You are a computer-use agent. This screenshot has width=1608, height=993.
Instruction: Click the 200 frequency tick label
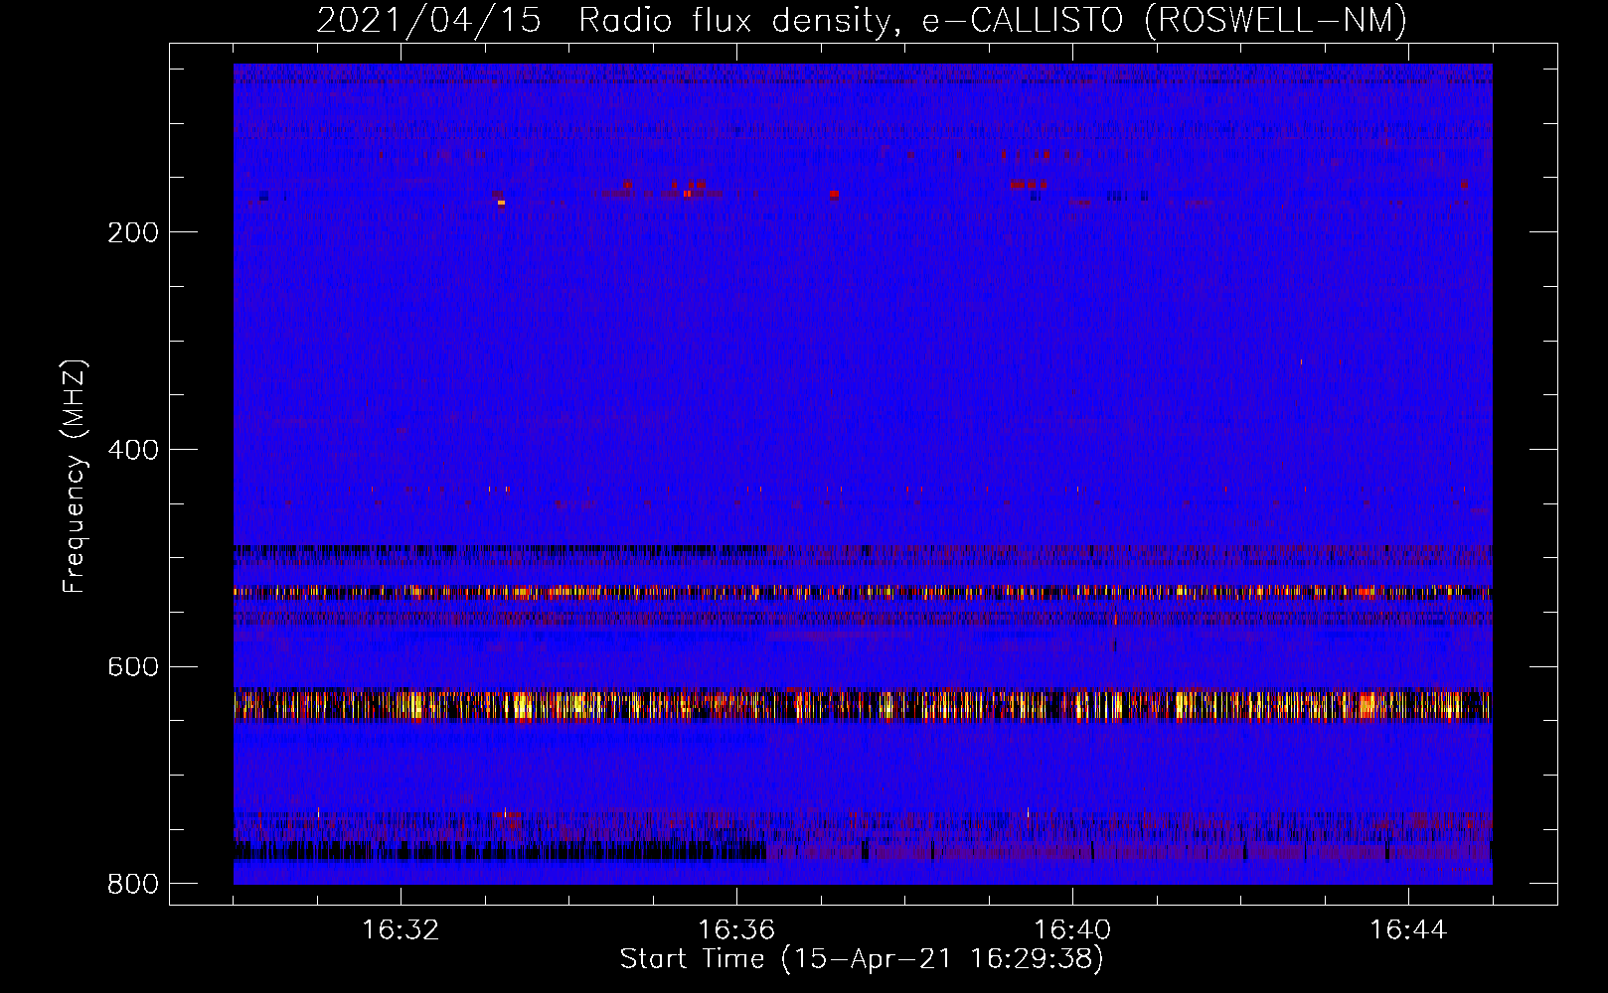coord(133,232)
